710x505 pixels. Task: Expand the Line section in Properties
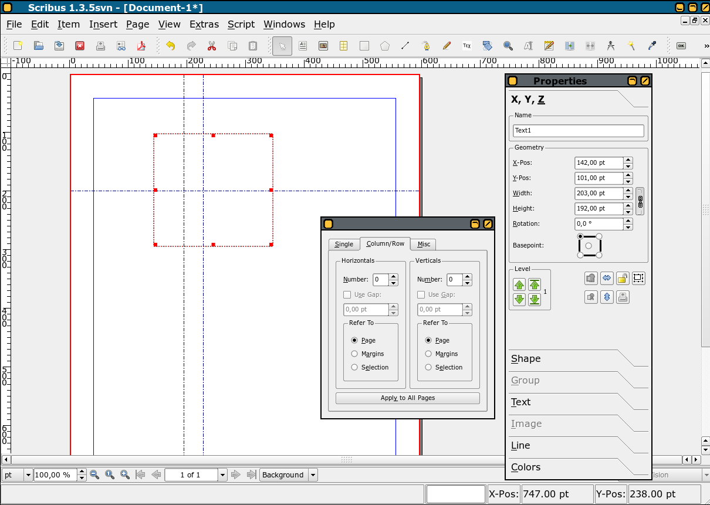[578, 445]
